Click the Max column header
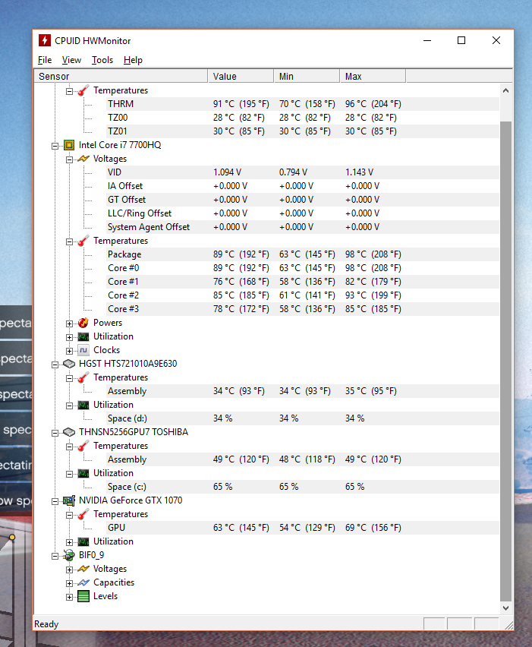Image resolution: width=532 pixels, height=647 pixels. click(373, 77)
